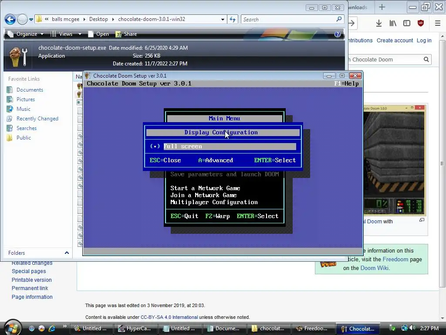This screenshot has height=335, width=446.
Task: Click 'Save parameters and launch DOOM' entry
Action: coord(225,174)
